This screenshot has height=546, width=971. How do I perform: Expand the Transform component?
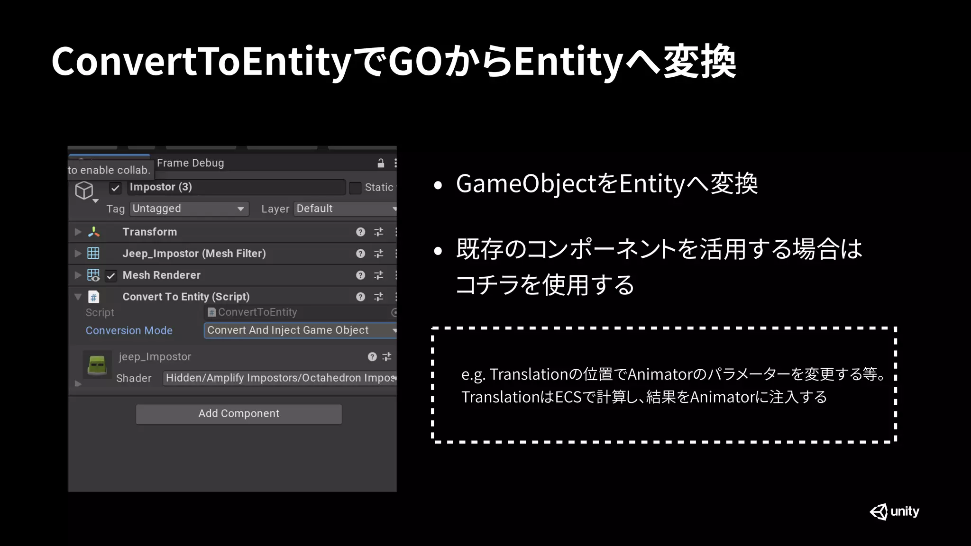pyautogui.click(x=78, y=232)
